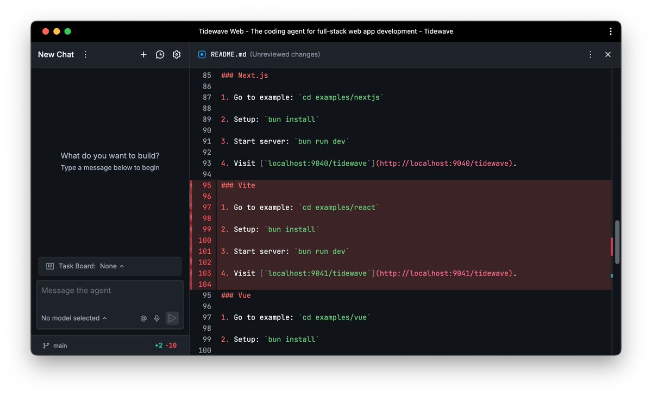Click the ### Next.js heading line
Image resolution: width=652 pixels, height=396 pixels.
(244, 76)
